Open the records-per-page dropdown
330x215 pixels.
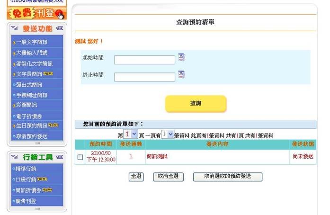click(168, 134)
